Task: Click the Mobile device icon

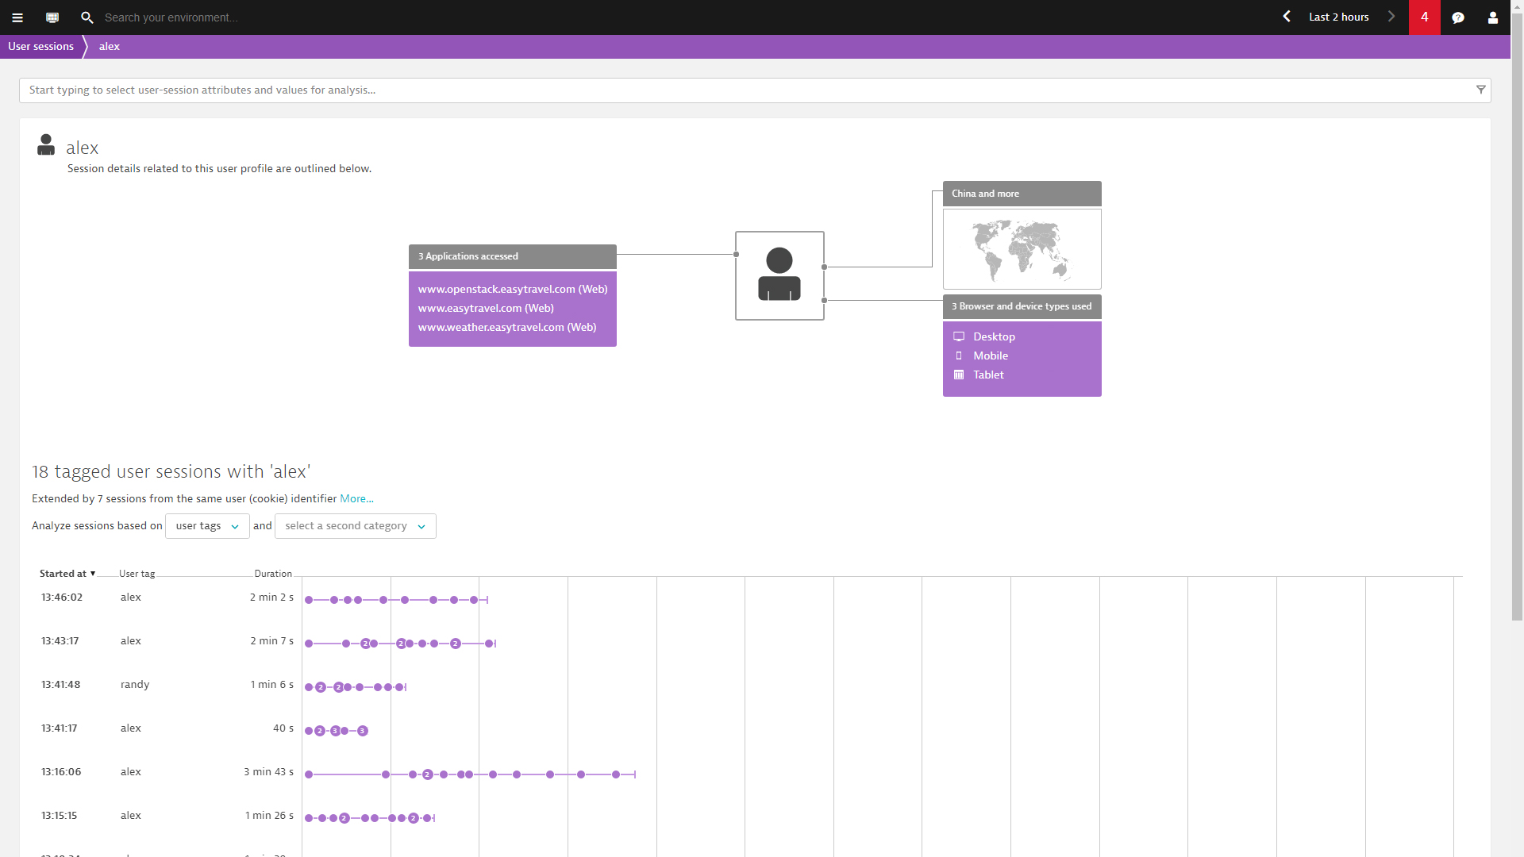Action: pos(959,355)
